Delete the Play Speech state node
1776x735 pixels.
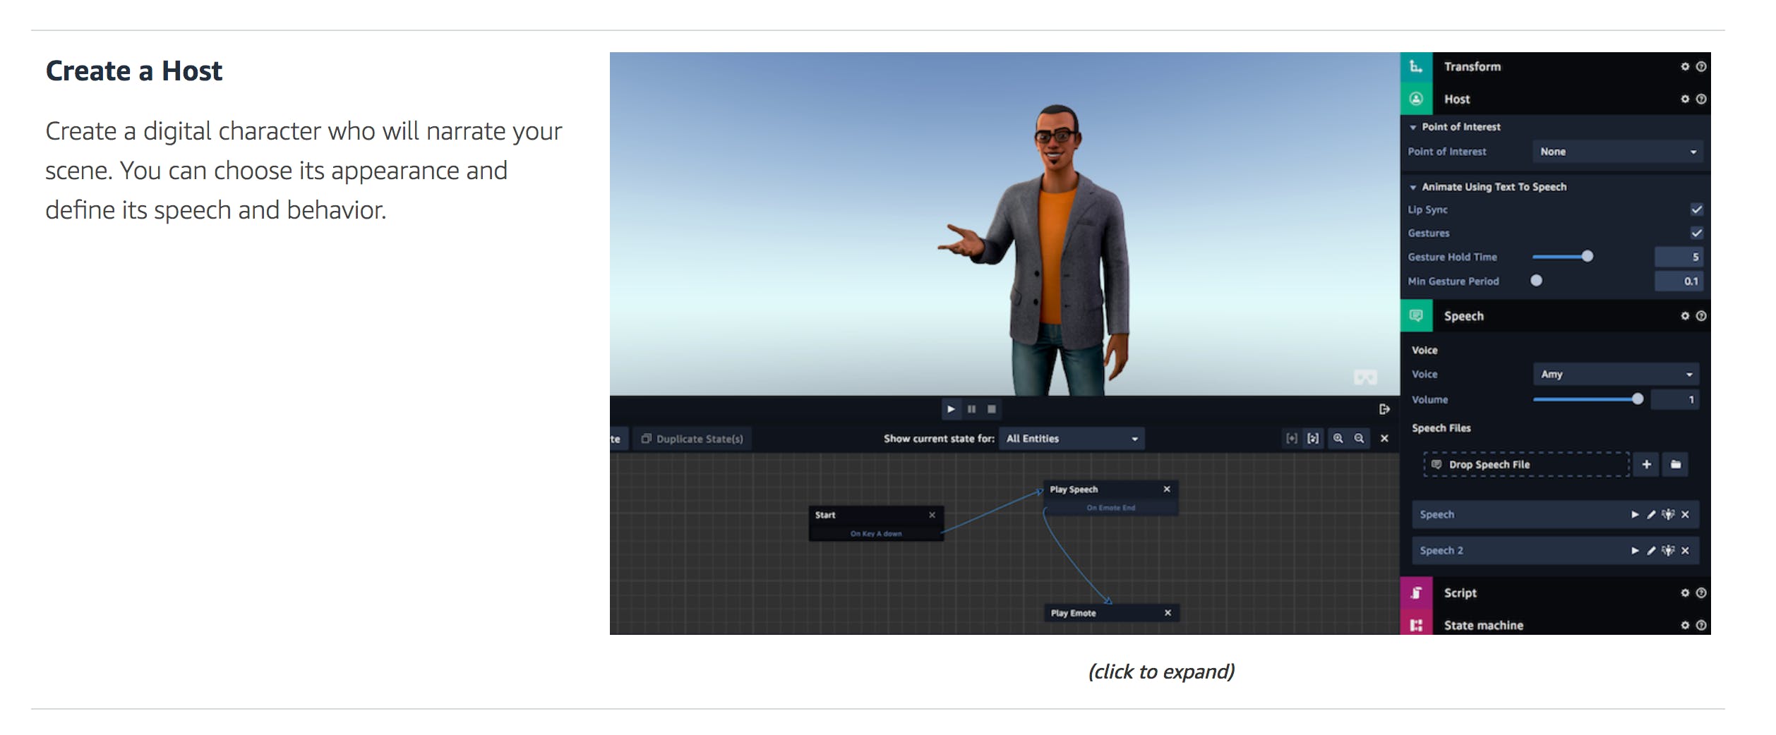(x=1167, y=489)
